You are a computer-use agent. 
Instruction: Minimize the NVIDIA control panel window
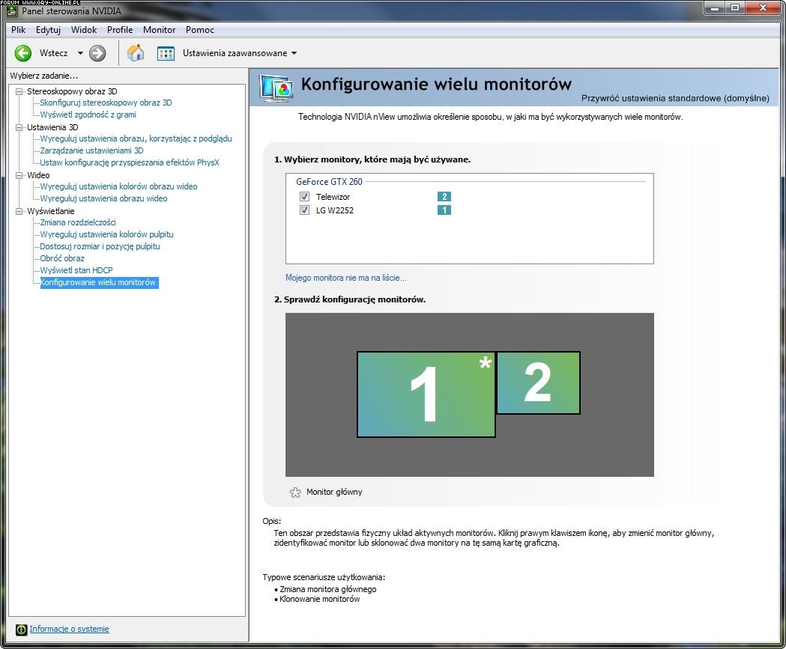point(715,8)
